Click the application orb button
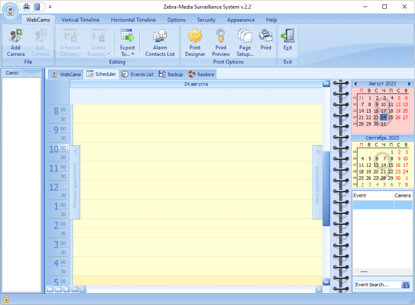Image resolution: width=415 pixels, height=305 pixels. [x=11, y=10]
